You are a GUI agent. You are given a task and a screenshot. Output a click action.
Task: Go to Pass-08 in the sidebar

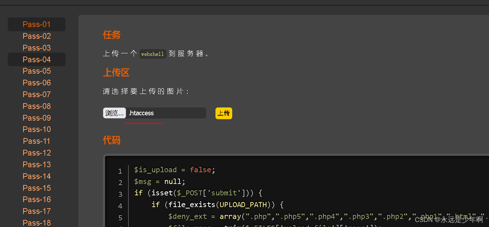pyautogui.click(x=37, y=106)
